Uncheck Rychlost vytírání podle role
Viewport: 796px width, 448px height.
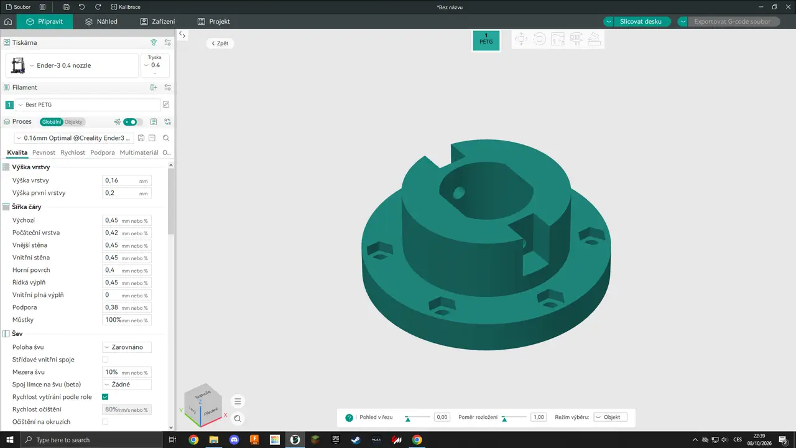pos(105,397)
